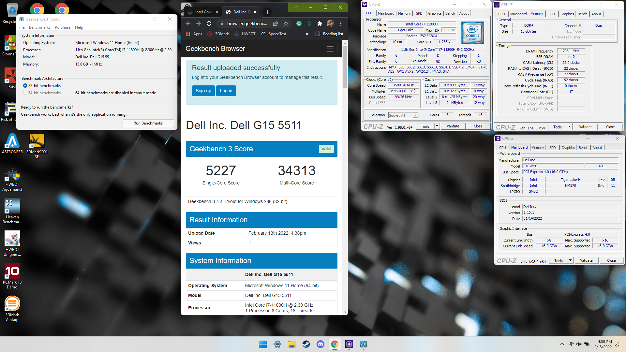
Task: Show more bookmarks with the chevron
Action: tap(307, 34)
